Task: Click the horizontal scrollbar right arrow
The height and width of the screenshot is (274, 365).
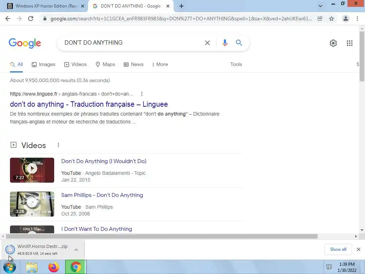Action: pyautogui.click(x=356, y=237)
